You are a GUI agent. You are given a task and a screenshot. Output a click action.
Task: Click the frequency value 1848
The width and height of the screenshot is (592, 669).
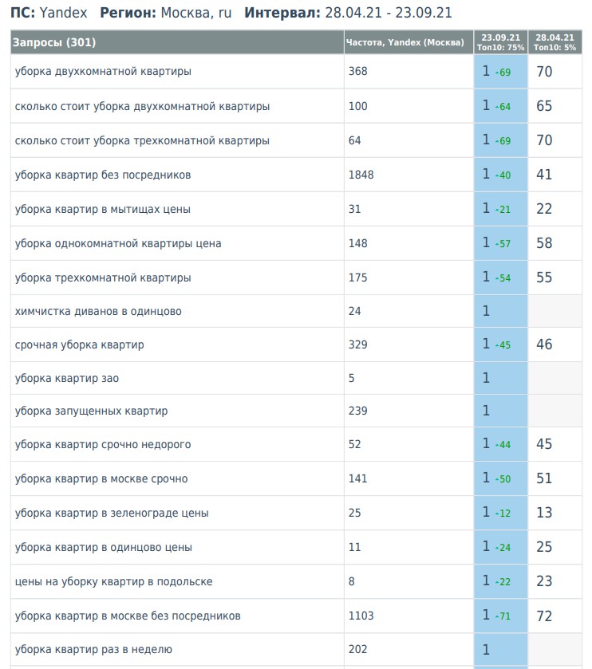tap(361, 175)
